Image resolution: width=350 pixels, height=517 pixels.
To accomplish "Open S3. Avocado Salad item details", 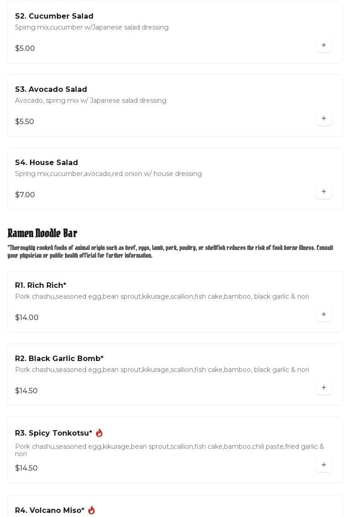I will pos(51,90).
